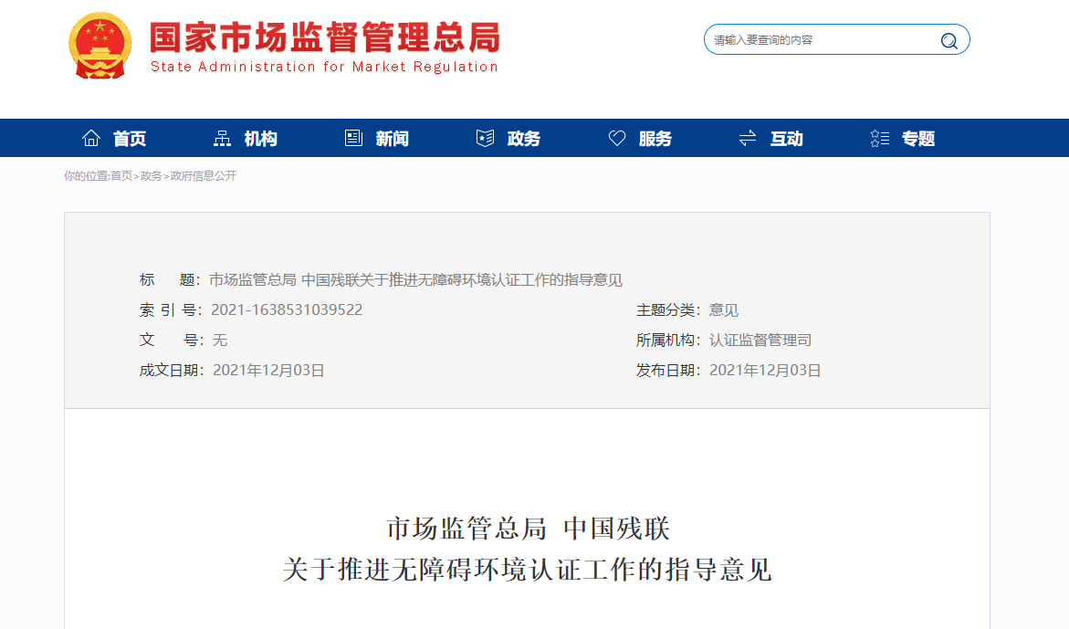This screenshot has height=629, width=1069.
Task: Click the 标题 document title value text
Action: coord(415,280)
